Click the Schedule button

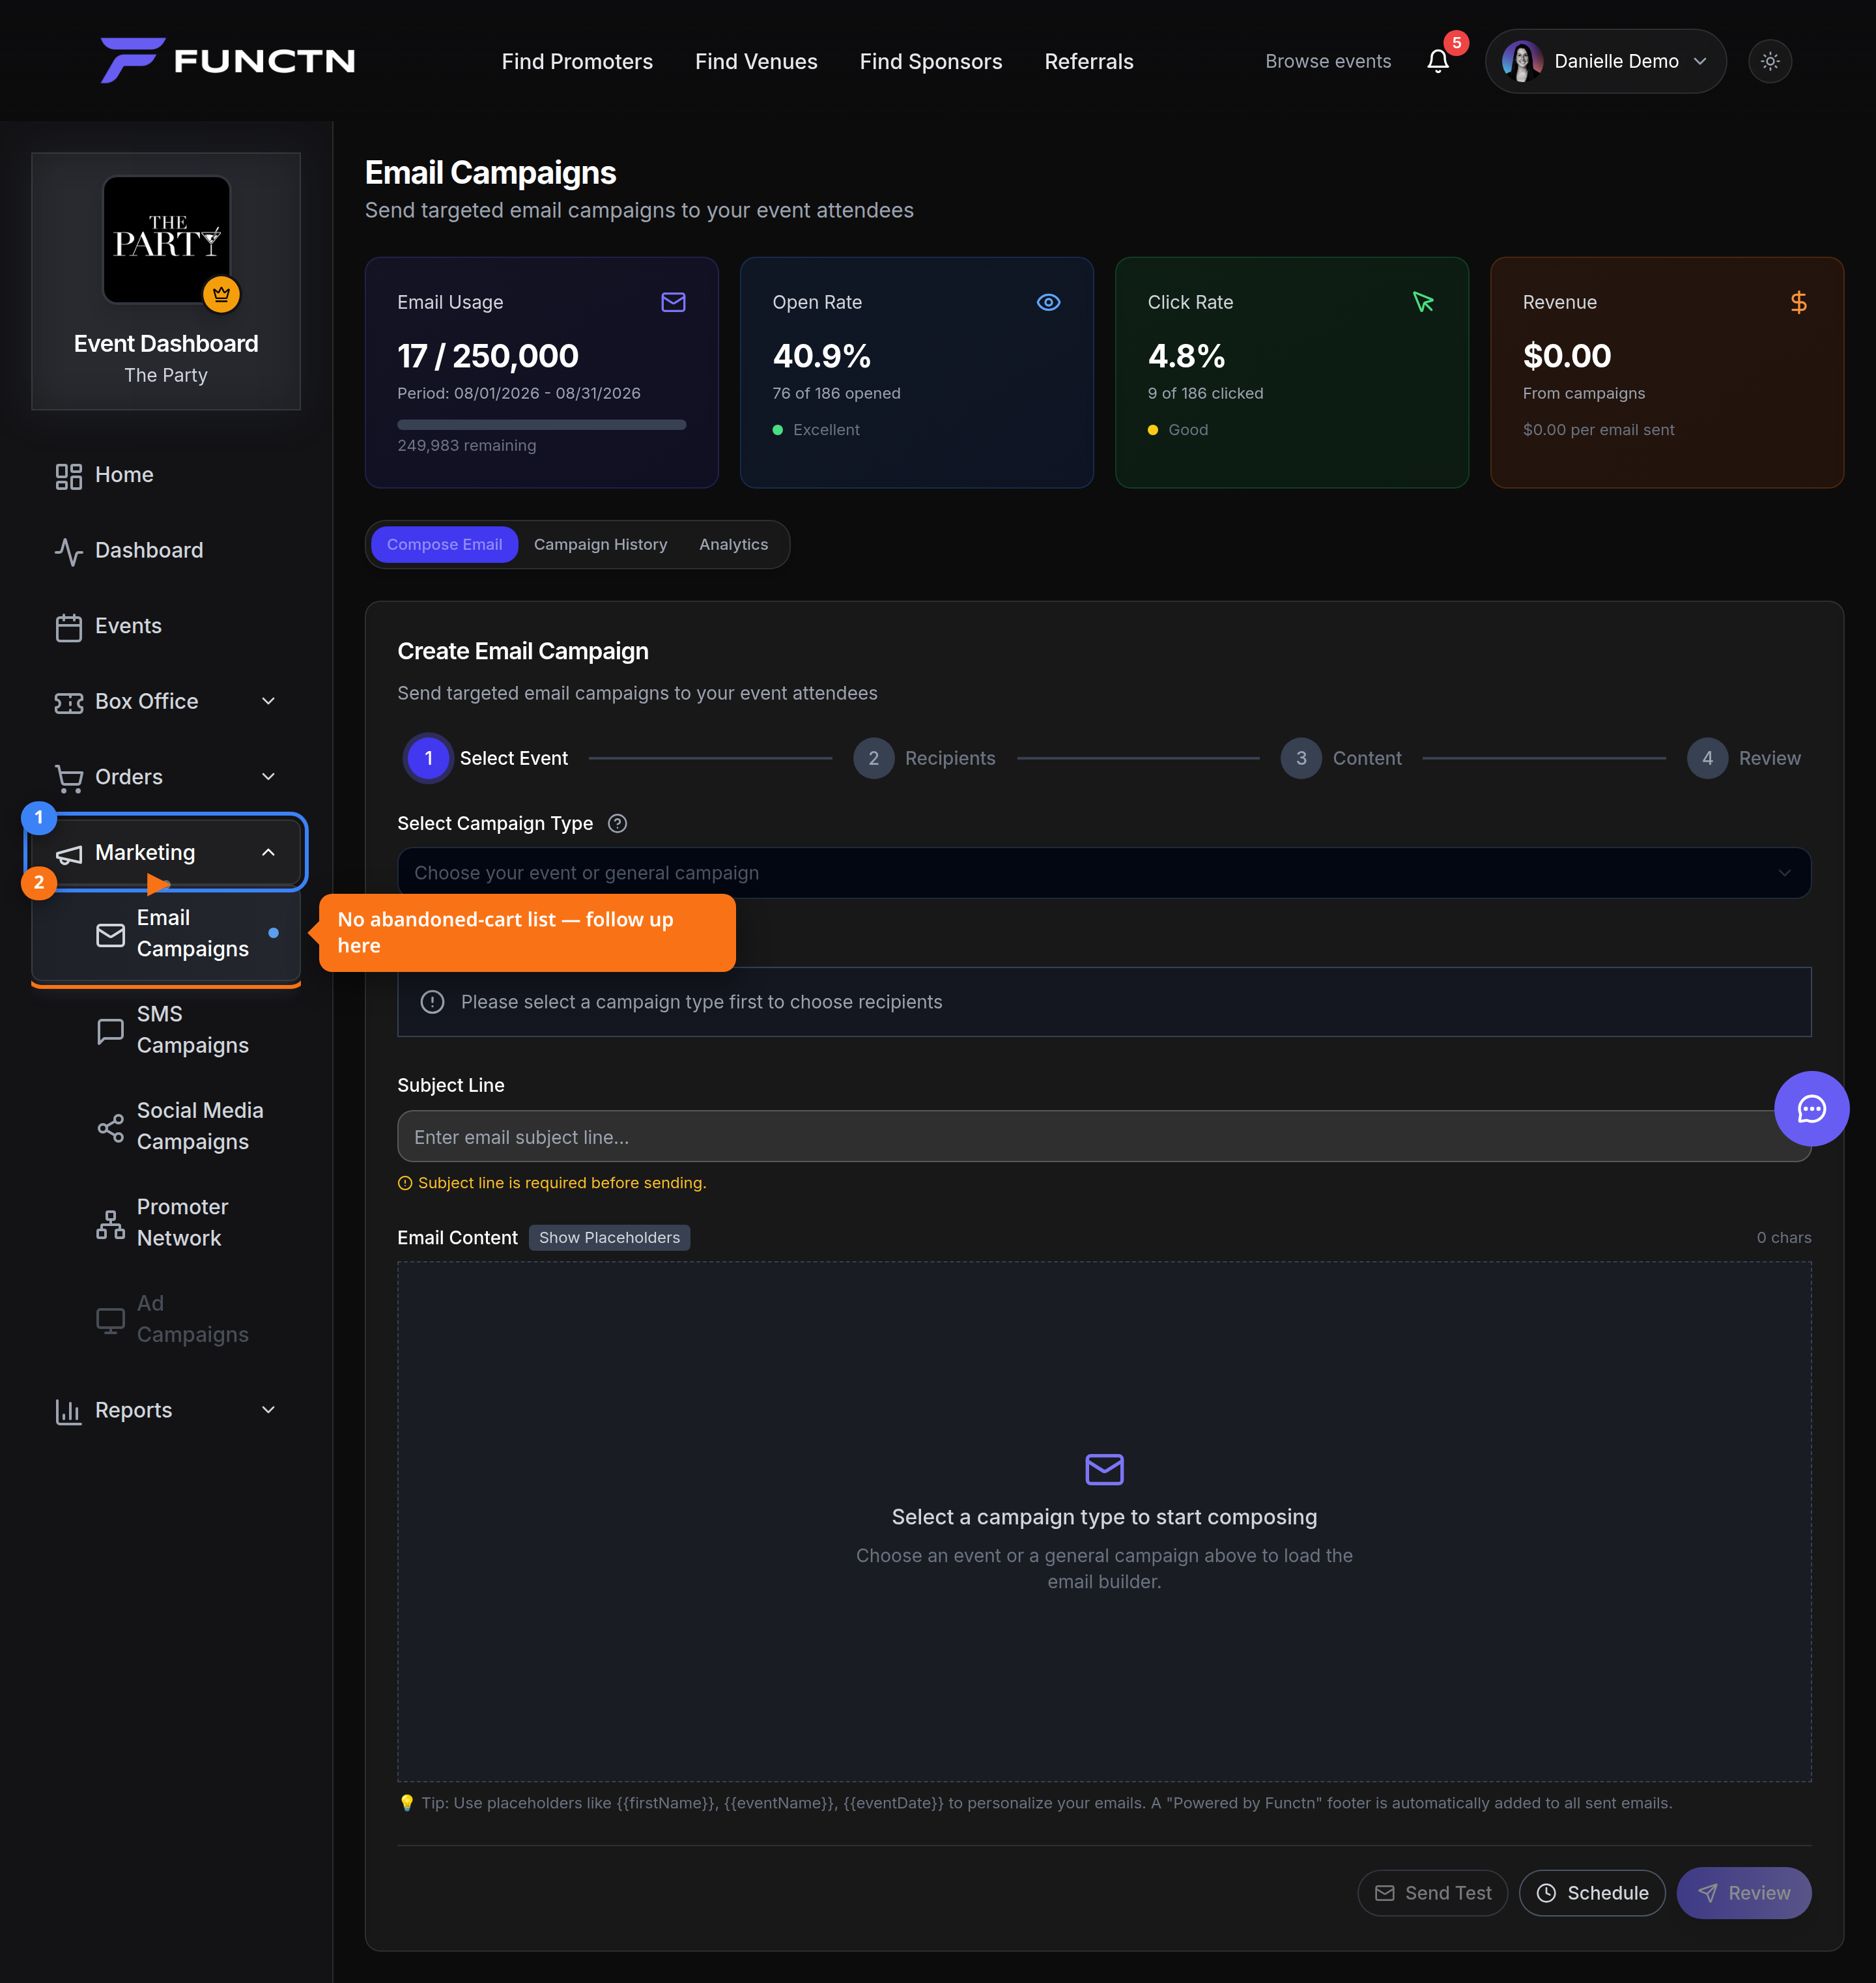pos(1592,1893)
